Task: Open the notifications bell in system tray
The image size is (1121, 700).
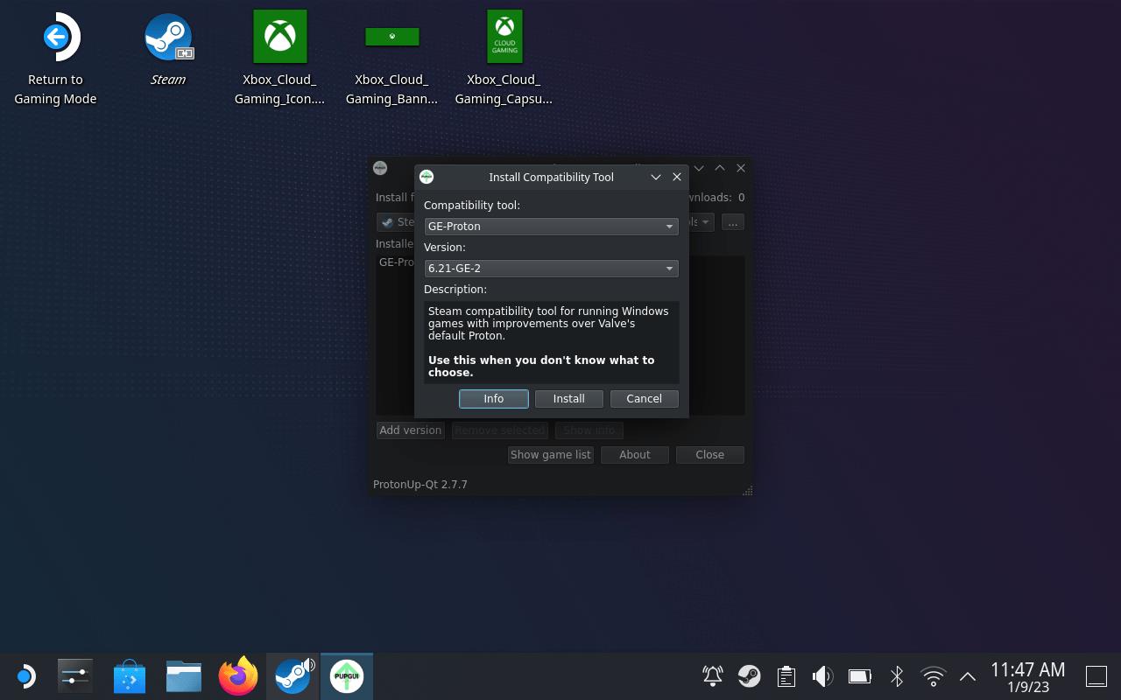Action: pos(713,676)
